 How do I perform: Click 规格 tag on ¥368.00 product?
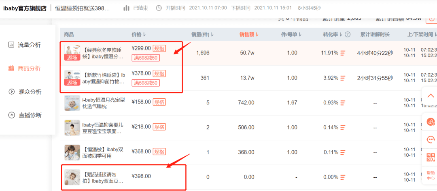pos(159,152)
